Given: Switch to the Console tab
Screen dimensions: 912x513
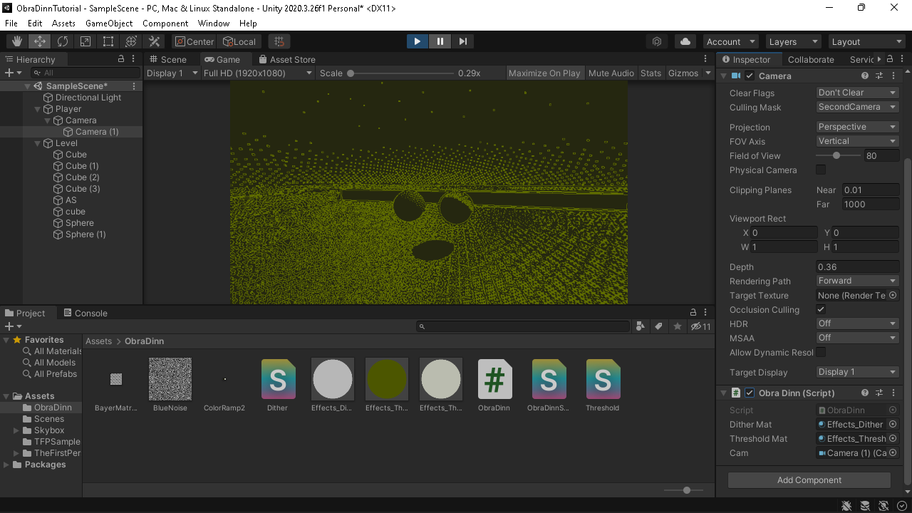Looking at the screenshot, I should pyautogui.click(x=85, y=313).
